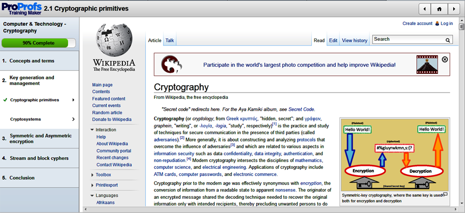Switch to the Edit tab
Viewport: 465px width, 213px height.
point(333,40)
